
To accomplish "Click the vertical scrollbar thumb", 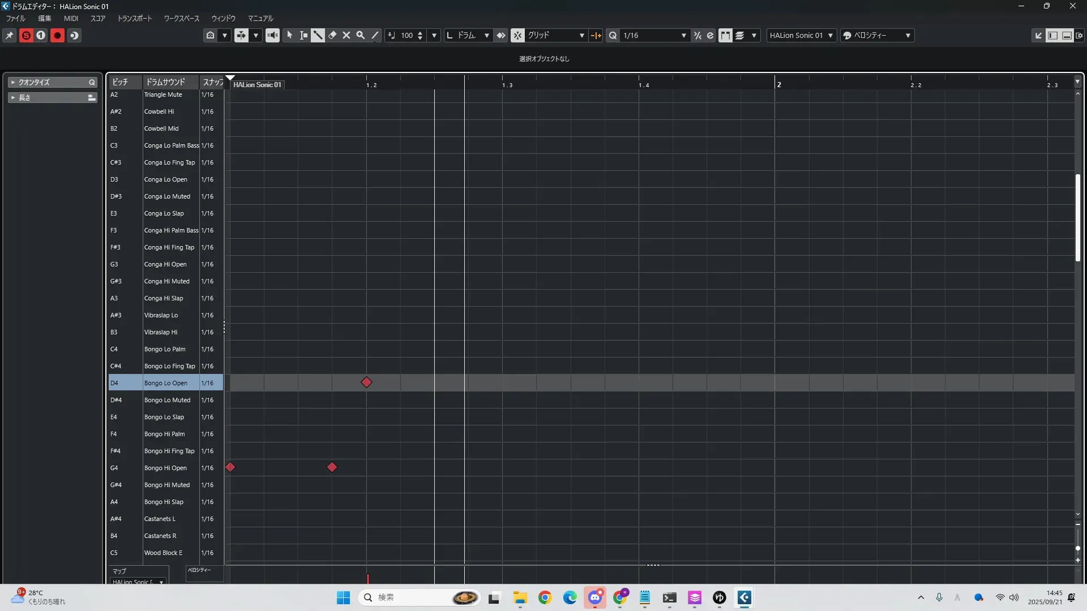I will pos(1077,217).
